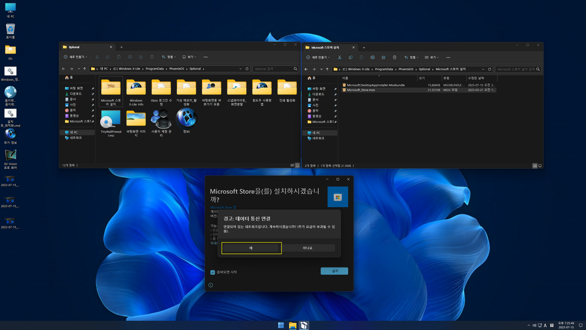This screenshot has width=586, height=330.
Task: Select Microsoft.DesktopAppInstaller.Msixbundle file row
Action: coord(418,85)
